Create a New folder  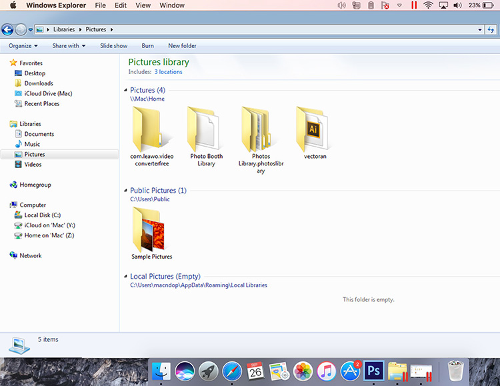pyautogui.click(x=182, y=46)
